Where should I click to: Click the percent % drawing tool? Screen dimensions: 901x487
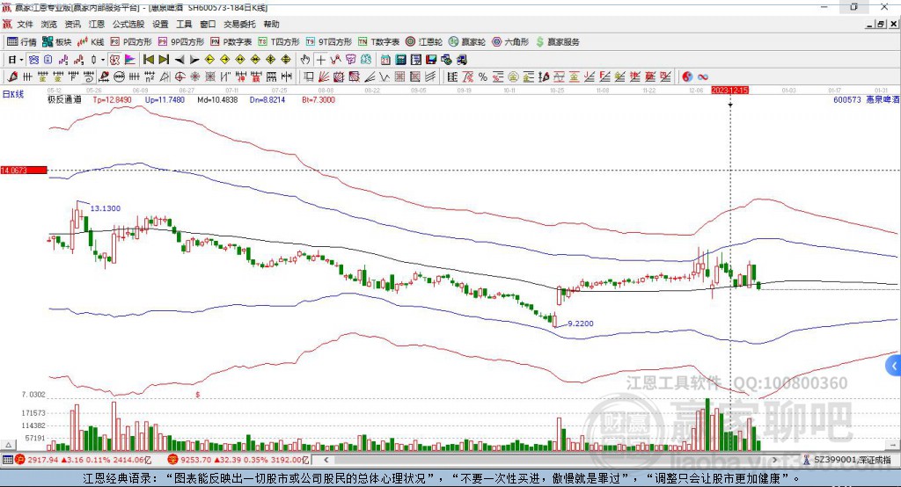[483, 77]
